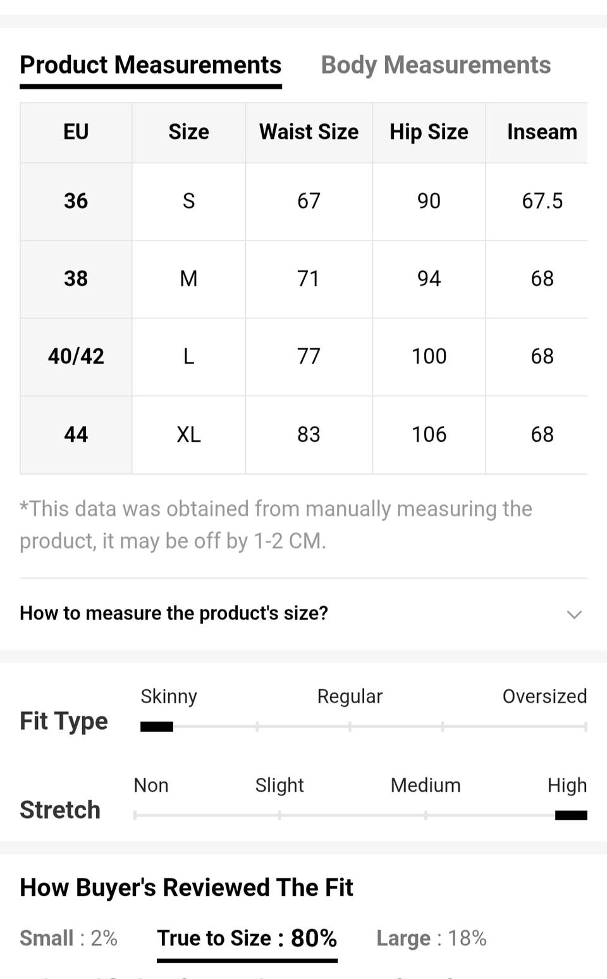Click the Waist Size column header
The width and height of the screenshot is (607, 979).
(309, 132)
